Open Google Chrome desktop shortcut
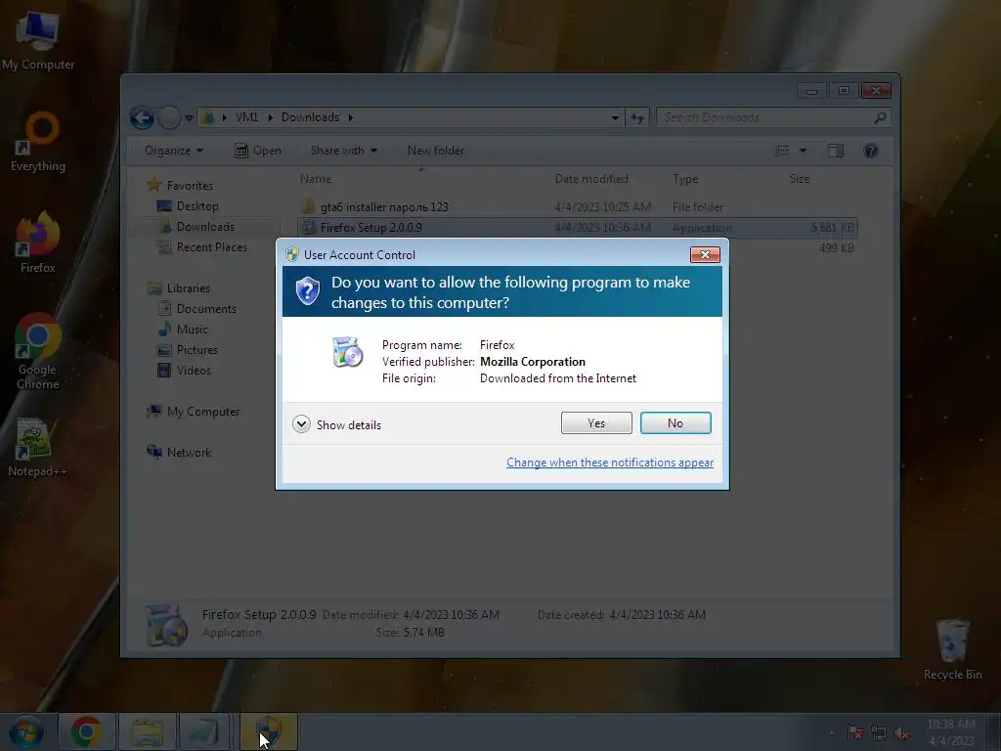Screen dimensions: 1001x751 click(38, 351)
